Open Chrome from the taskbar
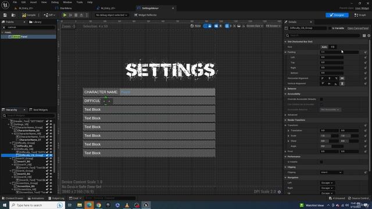Screen dimensions: 372x209 pos(98,205)
